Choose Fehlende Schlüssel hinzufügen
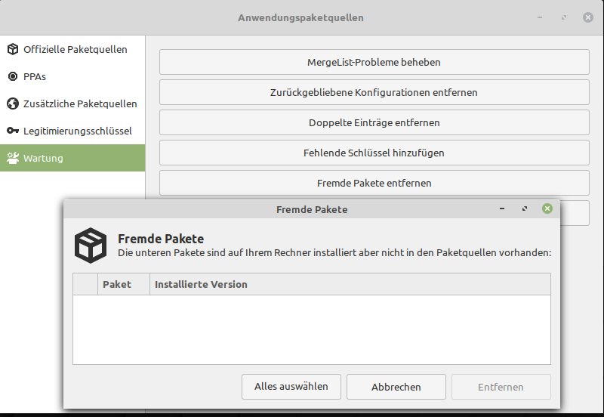This screenshot has width=604, height=417. point(374,153)
